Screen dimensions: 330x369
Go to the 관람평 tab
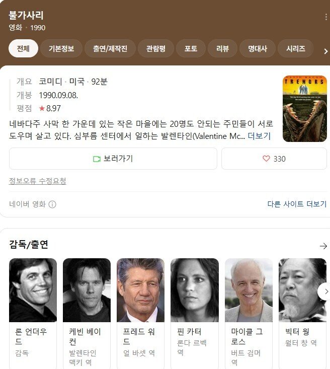pyautogui.click(x=156, y=48)
